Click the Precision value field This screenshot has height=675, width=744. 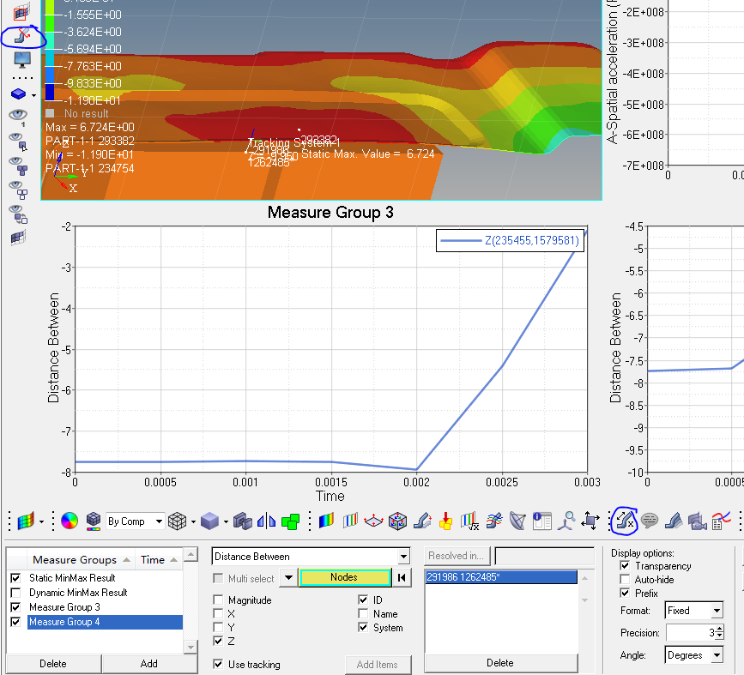(689, 633)
